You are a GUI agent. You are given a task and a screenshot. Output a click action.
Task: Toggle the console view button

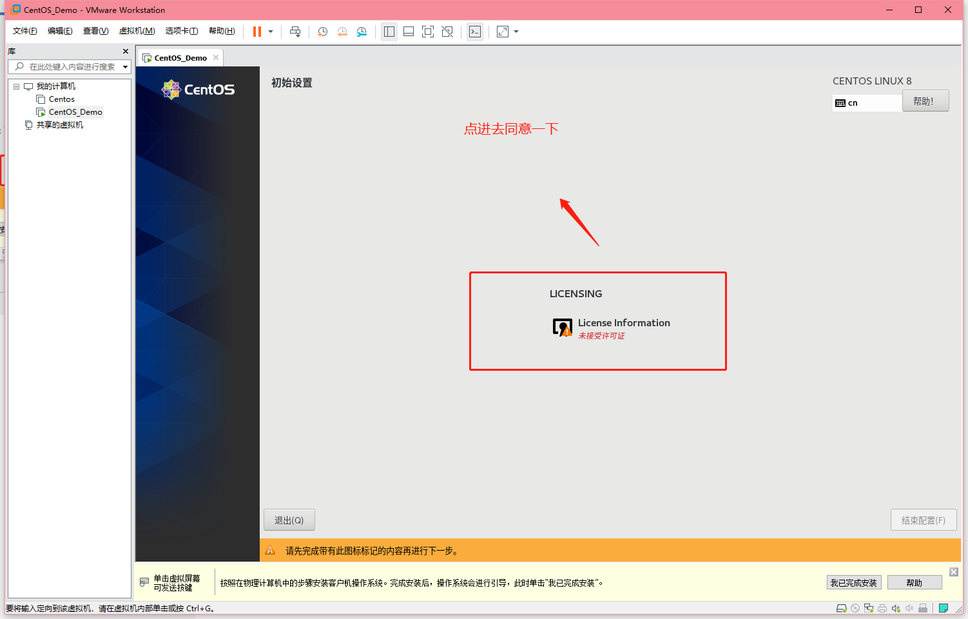[475, 32]
